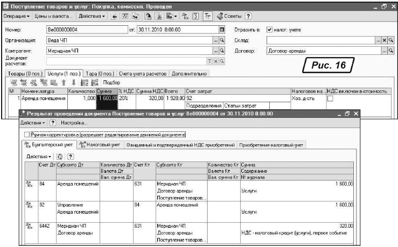Check 'НДС включен в стоимость' box in row

coord(330,99)
